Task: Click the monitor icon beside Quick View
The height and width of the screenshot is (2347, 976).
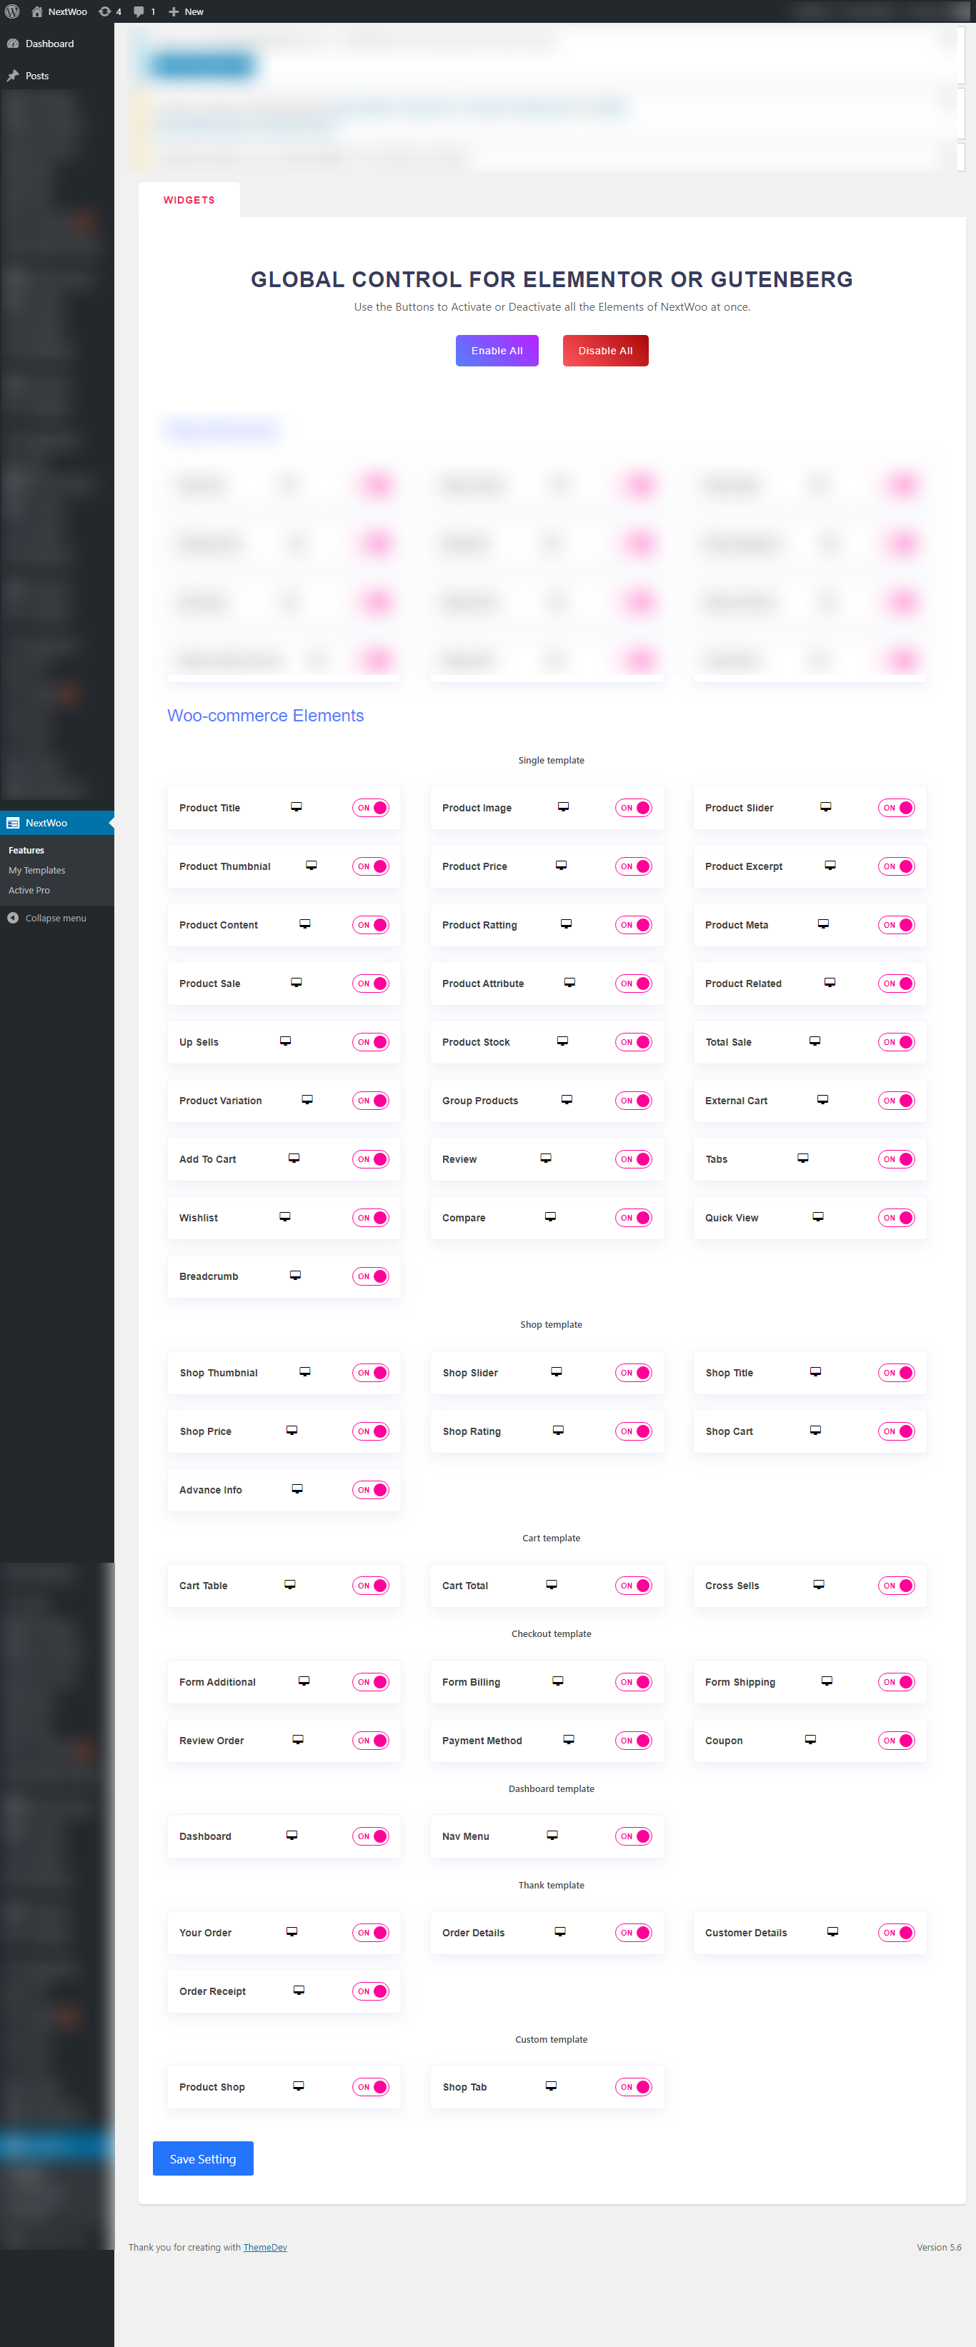Action: coord(818,1217)
